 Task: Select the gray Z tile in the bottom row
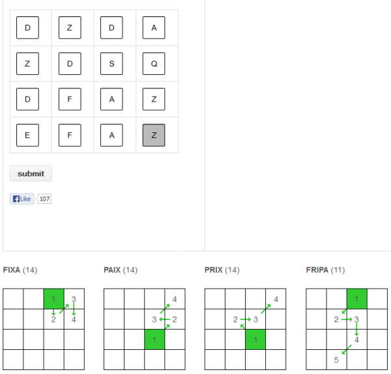click(154, 135)
